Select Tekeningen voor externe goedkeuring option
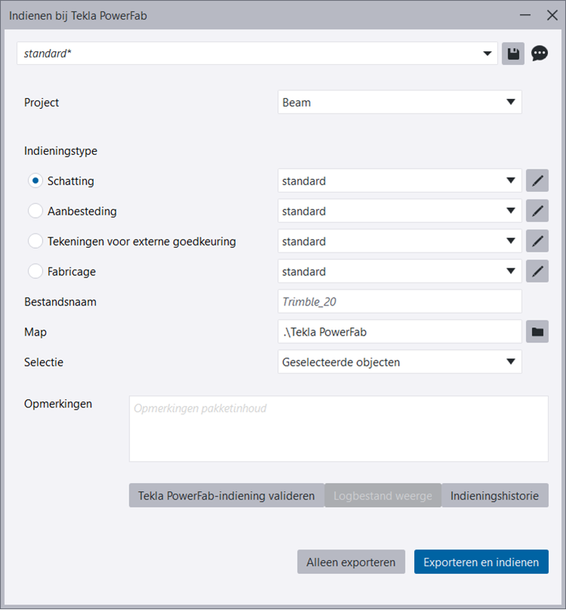Viewport: 566px width, 610px height. [36, 242]
